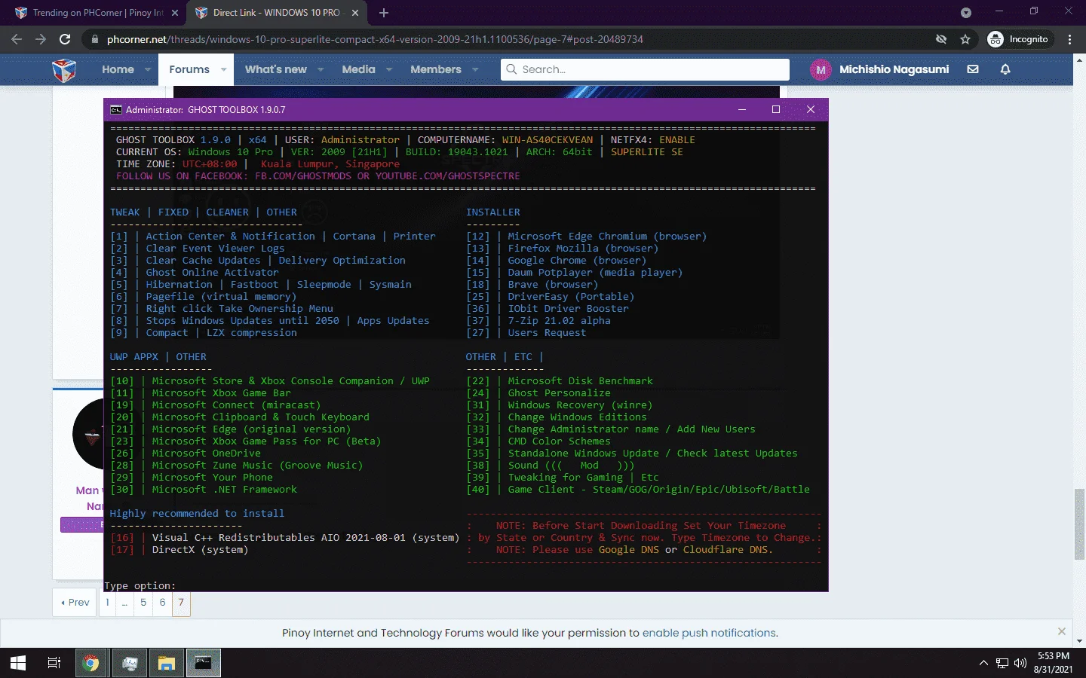1086x678 pixels.
Task: Click the search magnifier icon
Action: pyautogui.click(x=511, y=69)
